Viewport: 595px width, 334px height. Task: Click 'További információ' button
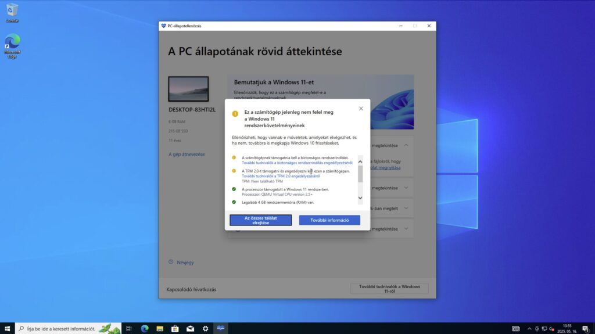(x=329, y=220)
